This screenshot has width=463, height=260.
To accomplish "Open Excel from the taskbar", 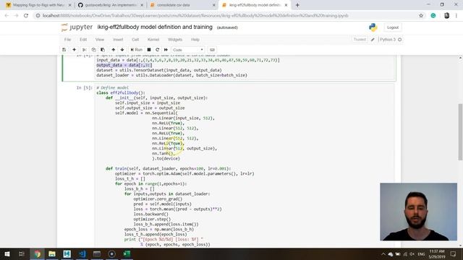I will tap(127, 253).
